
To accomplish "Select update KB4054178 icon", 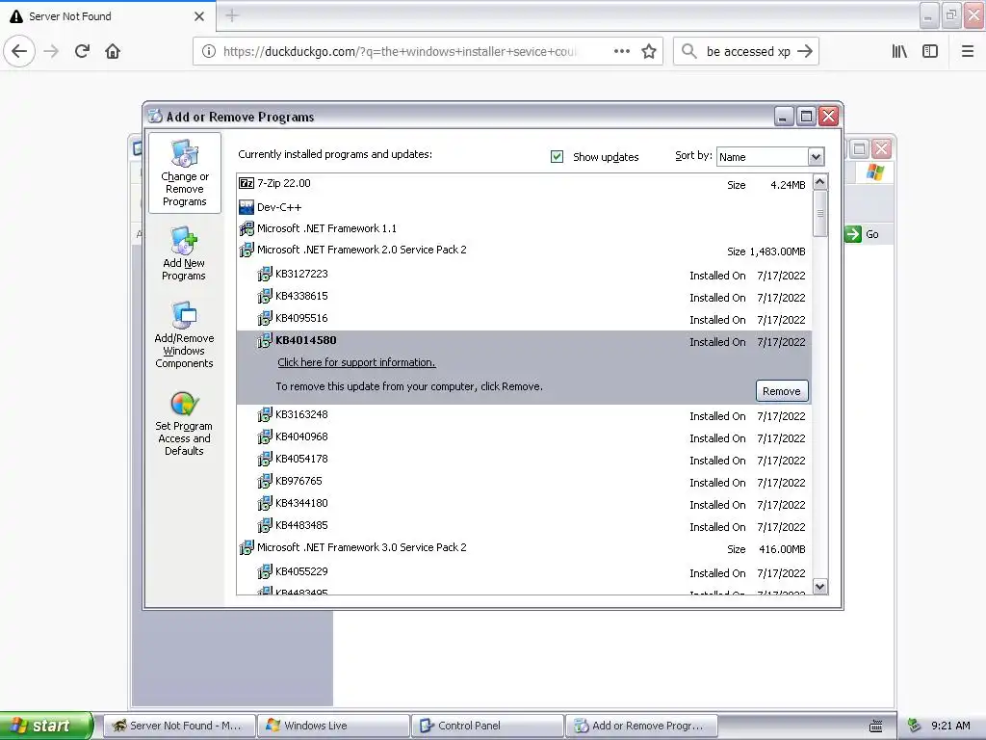I will pos(265,459).
